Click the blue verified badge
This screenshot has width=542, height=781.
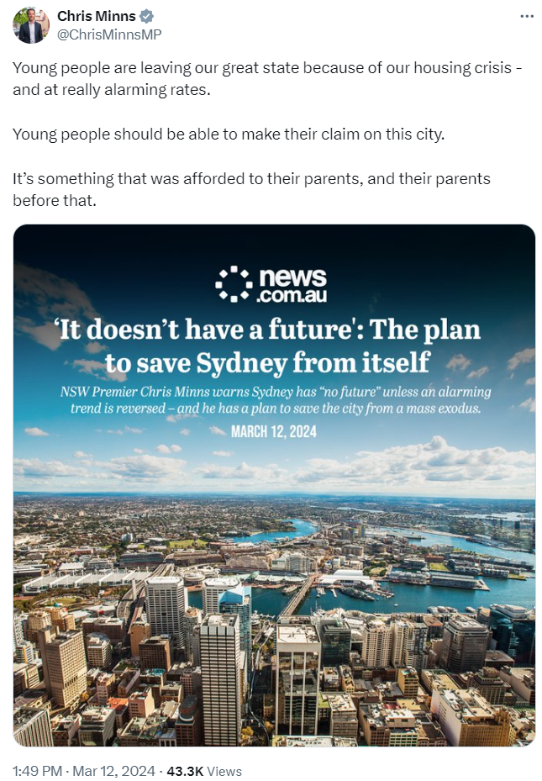tap(146, 17)
